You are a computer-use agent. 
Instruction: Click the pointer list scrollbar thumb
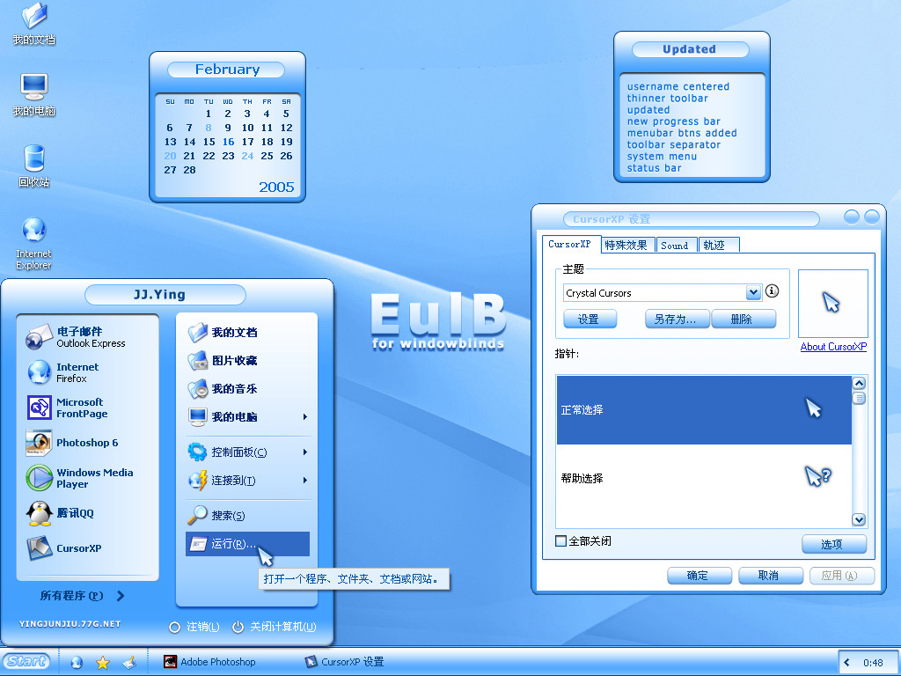tap(859, 399)
